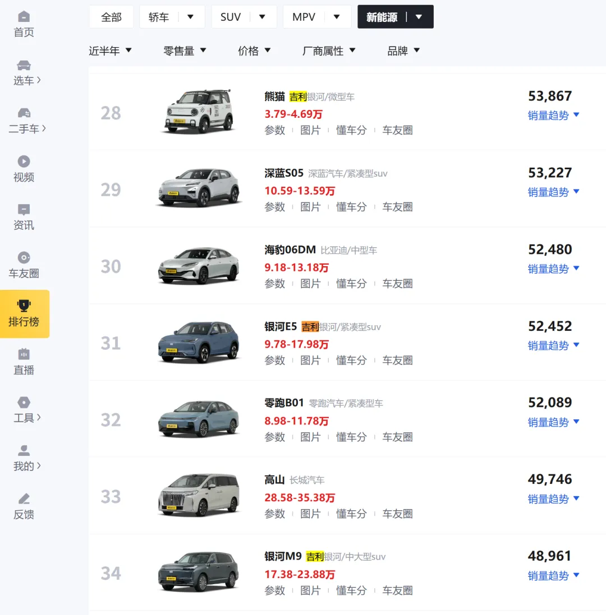Click the feedback (反馈) pencil icon

coord(24,499)
